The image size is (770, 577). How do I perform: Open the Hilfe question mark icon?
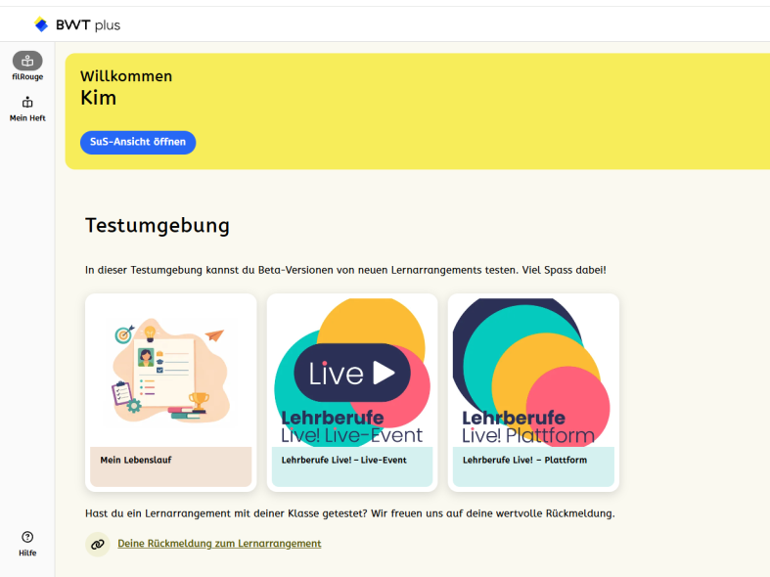[27, 537]
